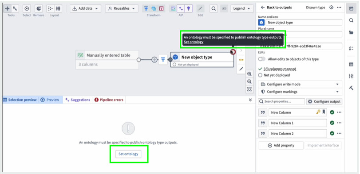The width and height of the screenshot is (360, 174).
Task: Click the pencil edit icon beside node
Action: (241, 69)
